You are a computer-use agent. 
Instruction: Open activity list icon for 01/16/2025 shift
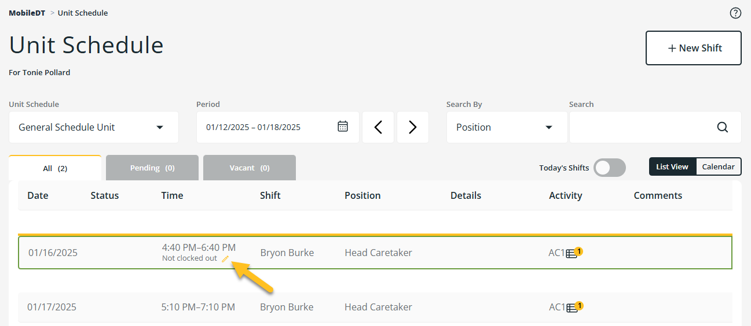pos(572,253)
